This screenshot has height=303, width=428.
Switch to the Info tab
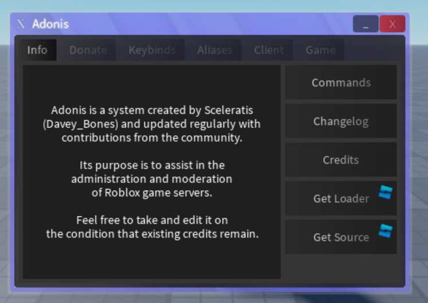click(x=37, y=50)
